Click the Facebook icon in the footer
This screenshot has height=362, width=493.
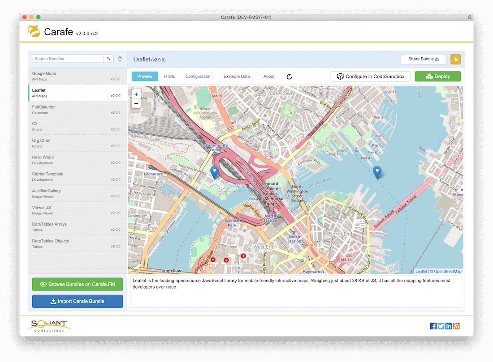coord(433,326)
